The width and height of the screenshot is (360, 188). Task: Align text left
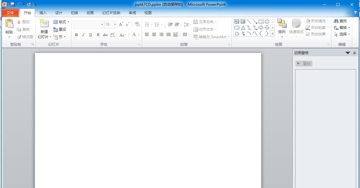pyautogui.click(x=147, y=35)
